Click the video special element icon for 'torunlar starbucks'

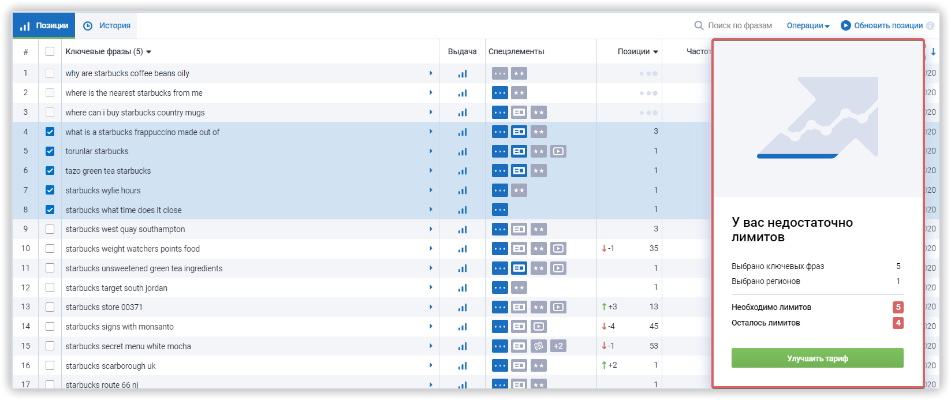coord(558,151)
